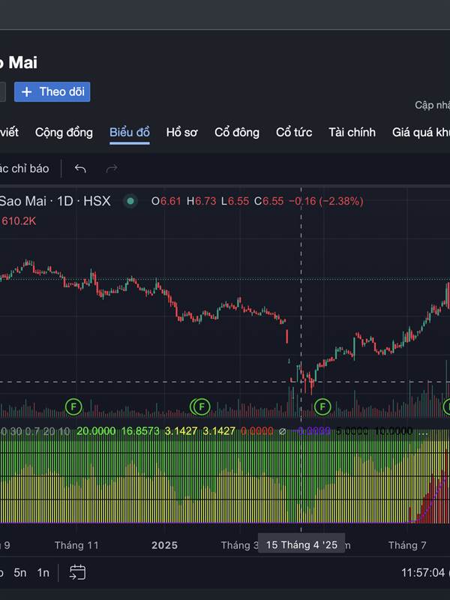Click the red 0.0000 indicator value

click(x=257, y=431)
